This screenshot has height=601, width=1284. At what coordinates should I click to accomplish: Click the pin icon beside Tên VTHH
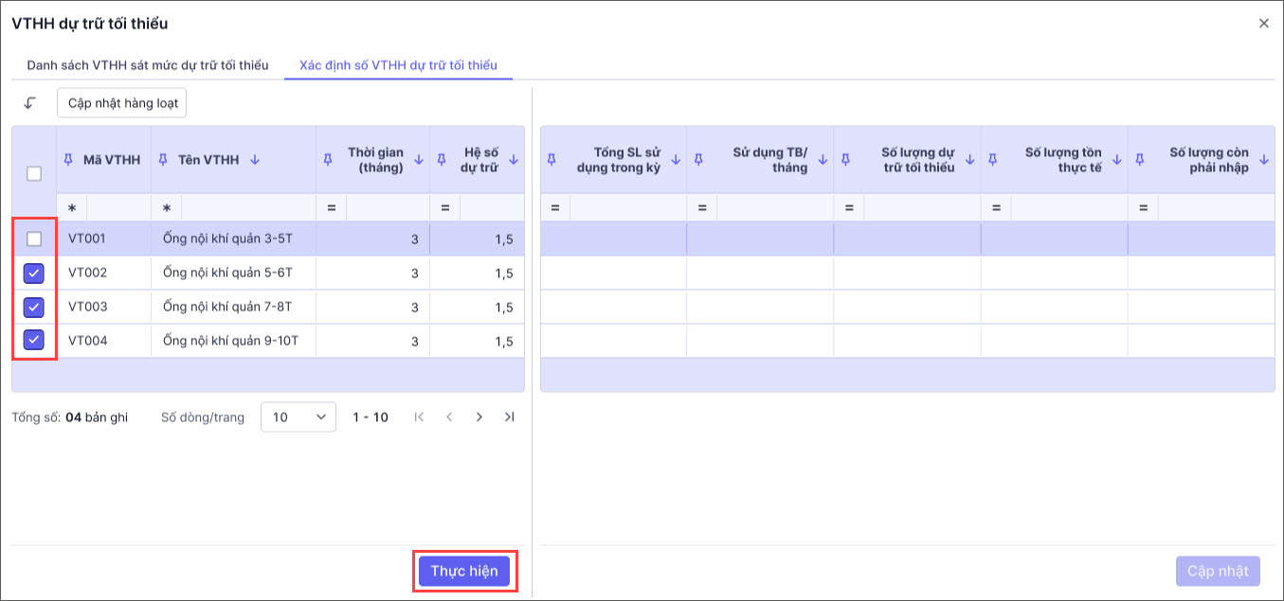click(x=163, y=160)
